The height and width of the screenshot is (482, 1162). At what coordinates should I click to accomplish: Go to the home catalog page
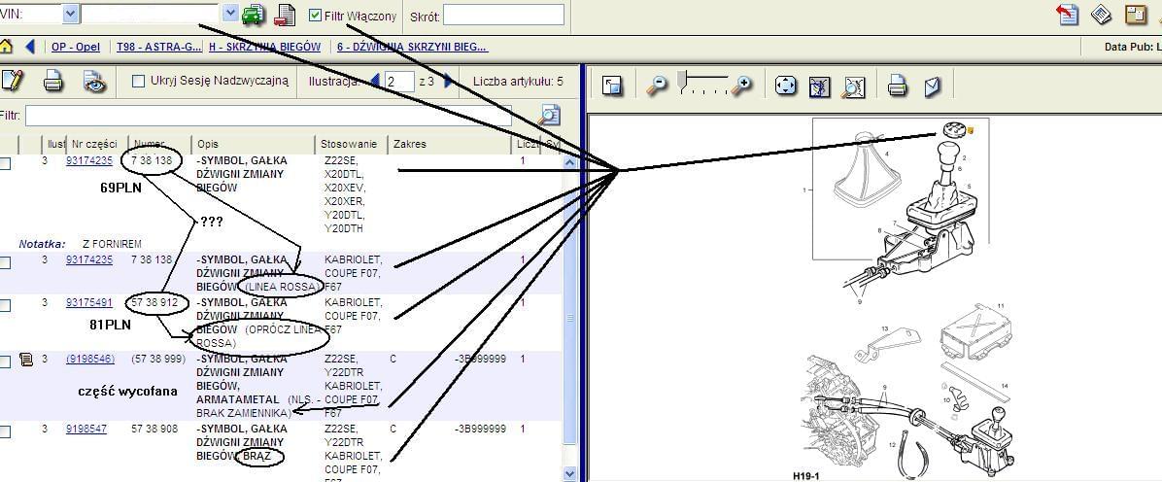click(x=6, y=47)
